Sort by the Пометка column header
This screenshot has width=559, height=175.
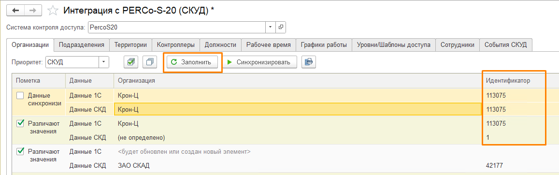(39, 81)
